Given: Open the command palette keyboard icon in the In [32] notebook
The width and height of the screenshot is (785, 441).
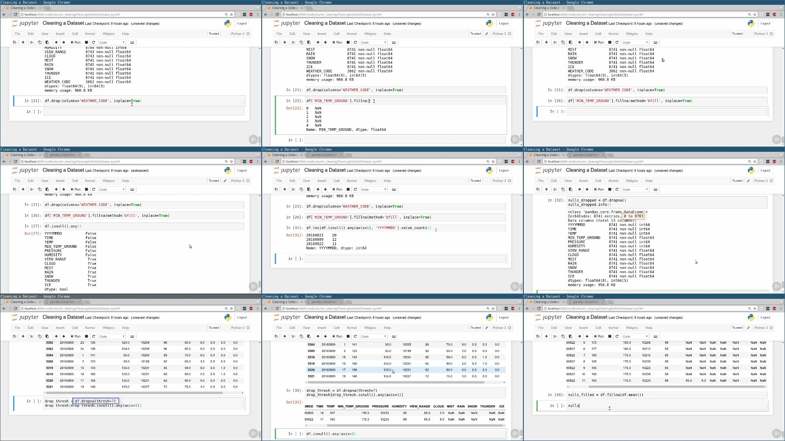Looking at the screenshot, I should coord(655,189).
